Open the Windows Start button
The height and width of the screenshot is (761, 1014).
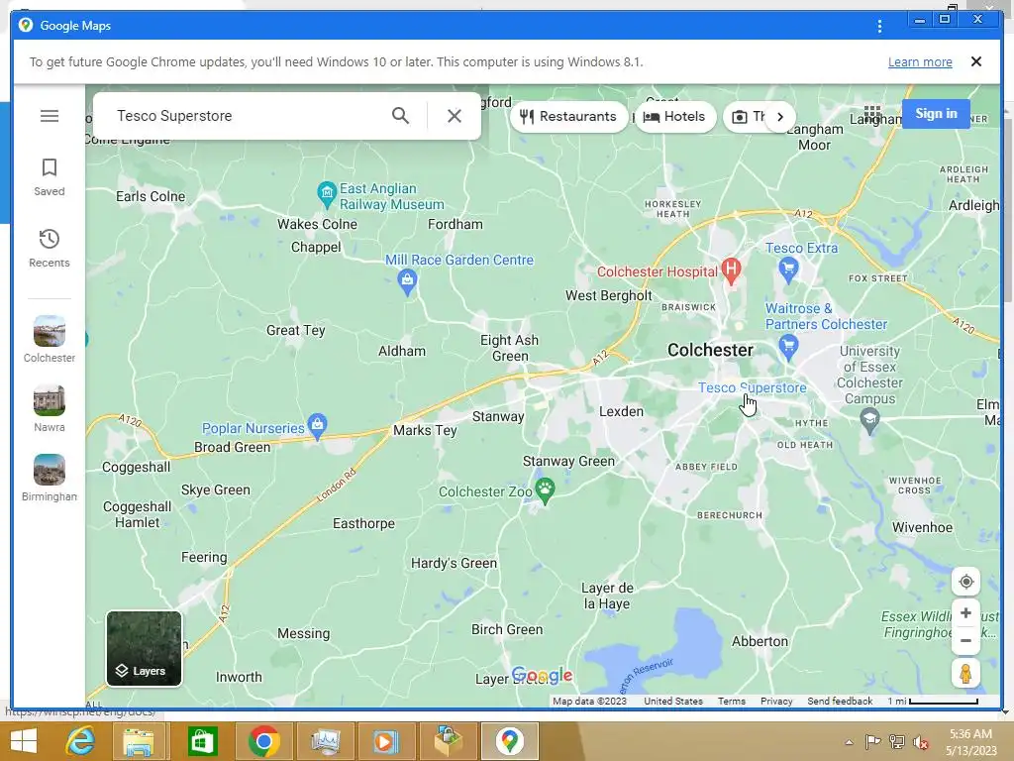24,741
